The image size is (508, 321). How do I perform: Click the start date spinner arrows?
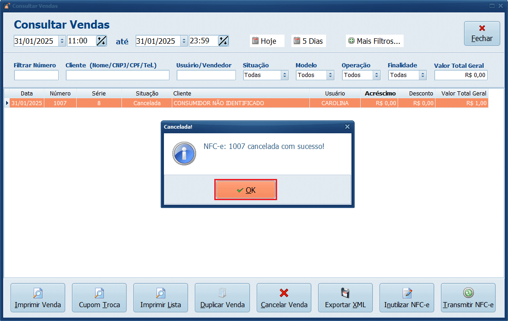coord(62,41)
